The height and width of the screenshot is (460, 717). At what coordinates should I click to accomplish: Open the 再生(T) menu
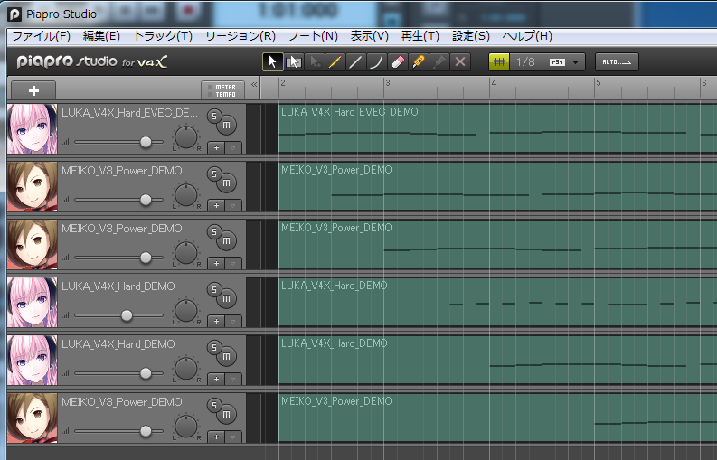420,36
